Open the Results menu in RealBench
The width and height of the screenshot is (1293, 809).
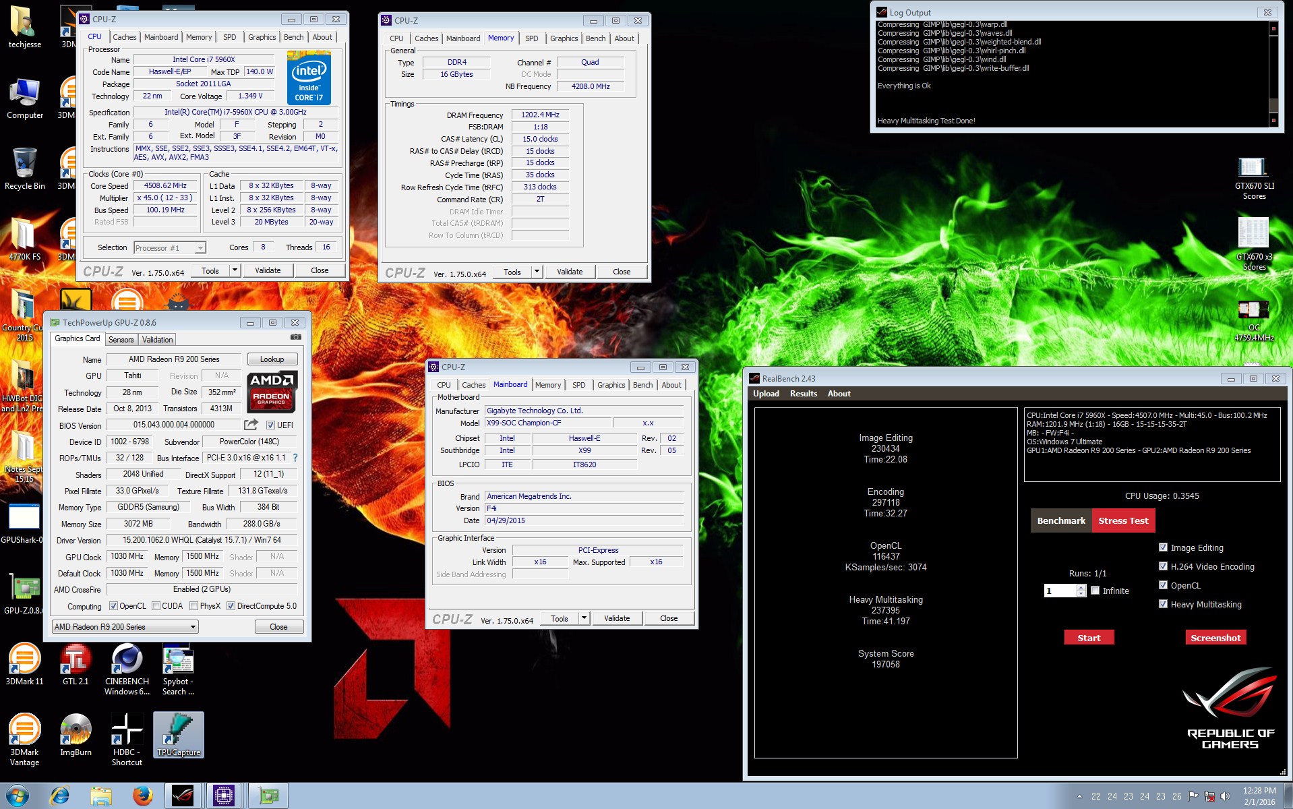click(804, 394)
